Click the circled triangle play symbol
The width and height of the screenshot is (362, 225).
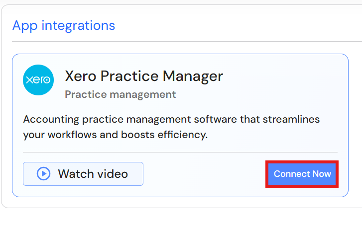44,174
